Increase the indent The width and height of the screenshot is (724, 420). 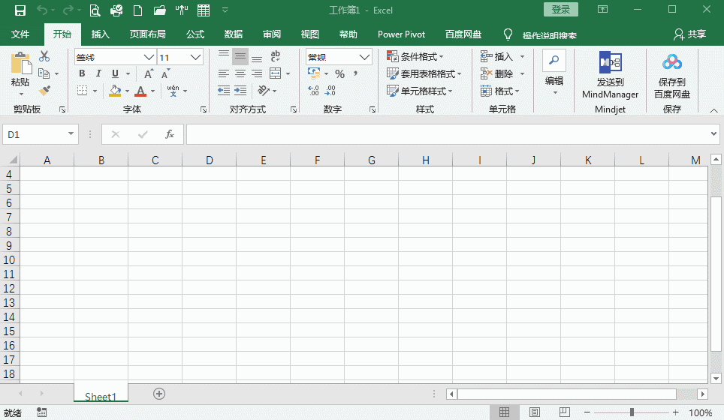pyautogui.click(x=240, y=90)
